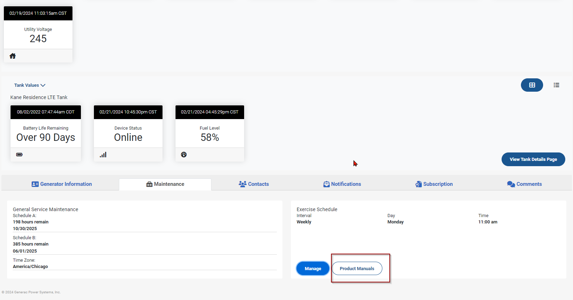The image size is (573, 300).
Task: Click the battery icon on Battery Life card
Action: 19,155
